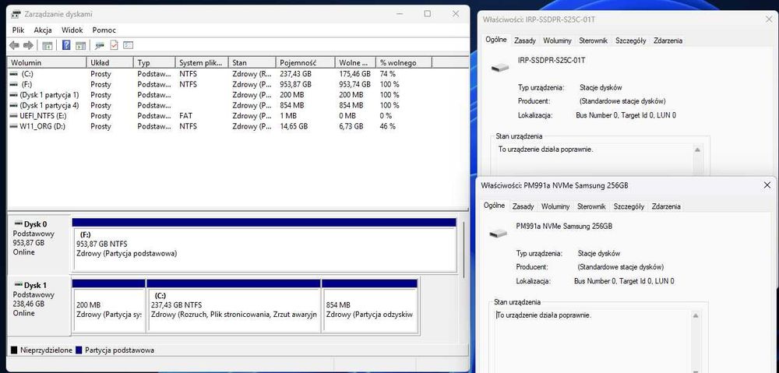Close the PM991a NVMe Samsung properties window
779x373 pixels.
click(x=767, y=185)
